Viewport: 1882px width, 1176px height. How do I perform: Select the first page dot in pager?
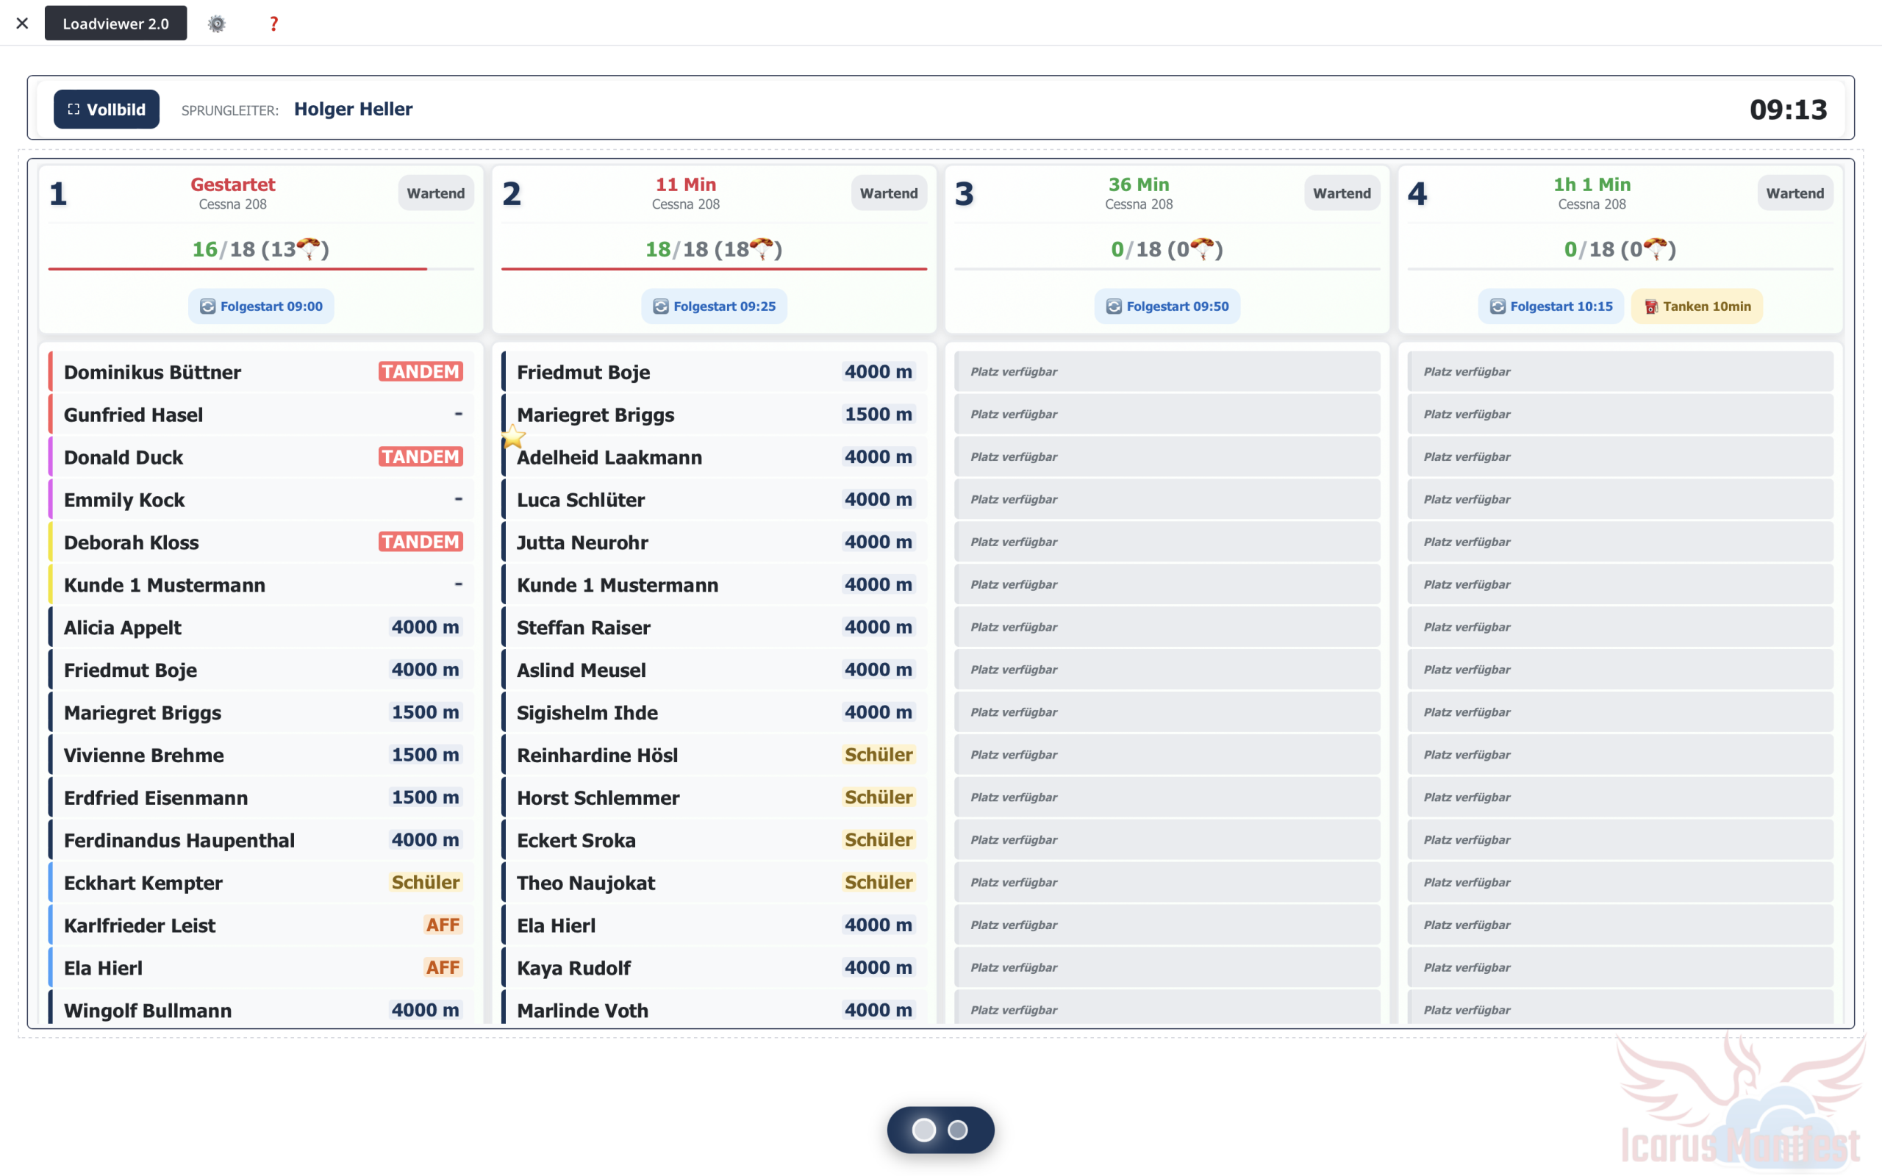[923, 1130]
